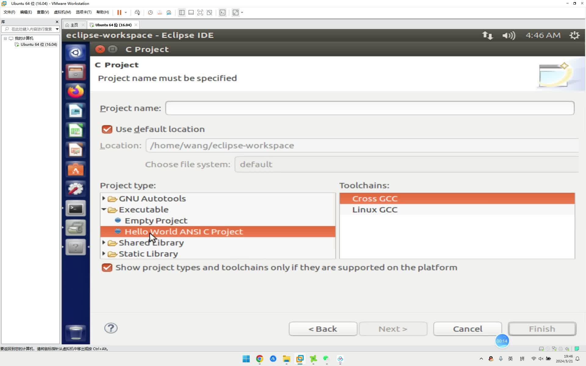Click the ubuntu clock 4:46 AM
The height and width of the screenshot is (366, 586).
543,35
